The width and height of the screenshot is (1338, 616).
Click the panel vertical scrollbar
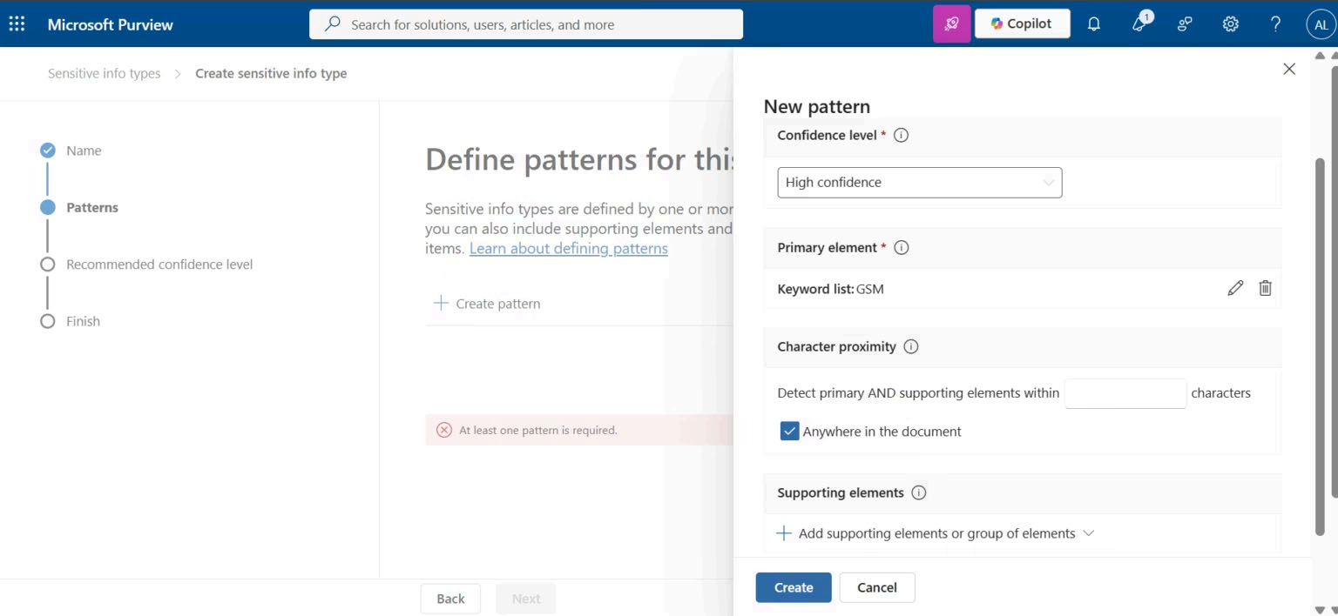point(1320,346)
